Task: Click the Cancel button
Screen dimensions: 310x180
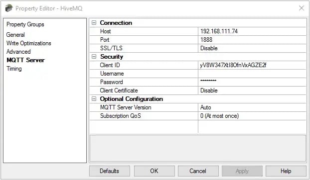Action: [x=198, y=171]
